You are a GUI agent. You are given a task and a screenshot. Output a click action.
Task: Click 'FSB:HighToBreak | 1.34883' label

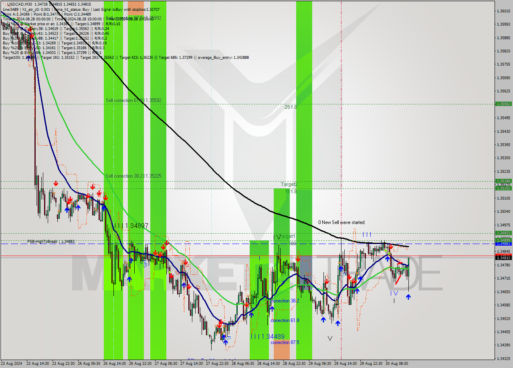51,242
